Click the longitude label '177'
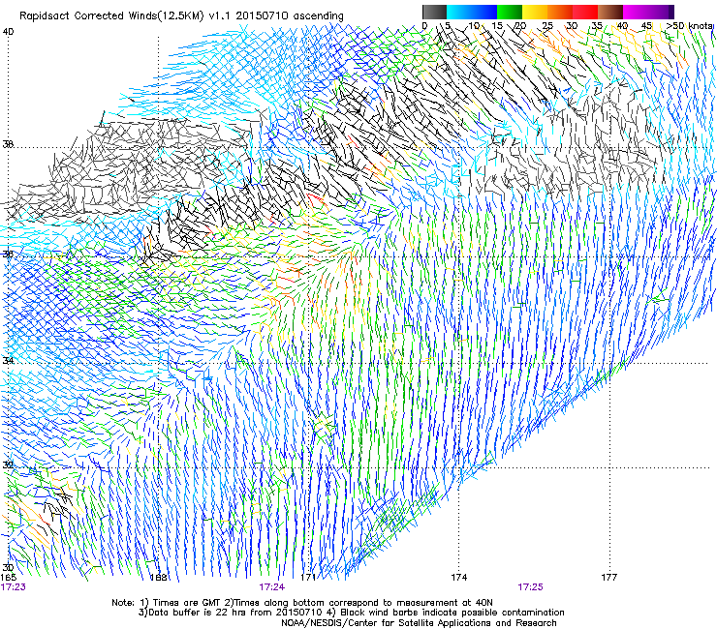Viewport: 717px width, 629px height. click(x=609, y=578)
